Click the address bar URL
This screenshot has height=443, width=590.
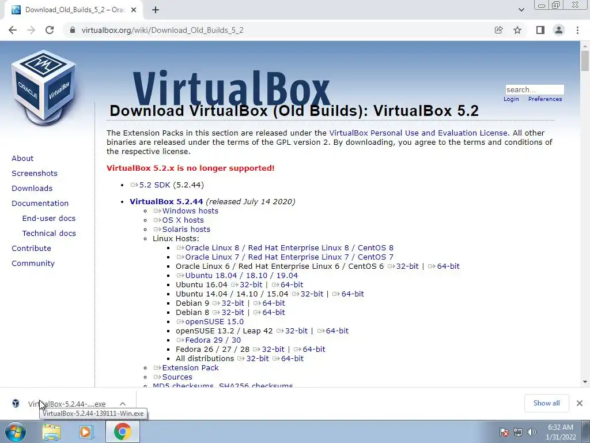coord(162,30)
